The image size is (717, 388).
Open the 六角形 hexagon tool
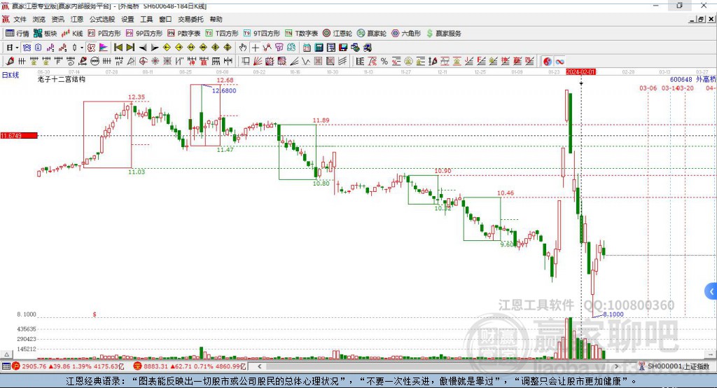point(406,34)
